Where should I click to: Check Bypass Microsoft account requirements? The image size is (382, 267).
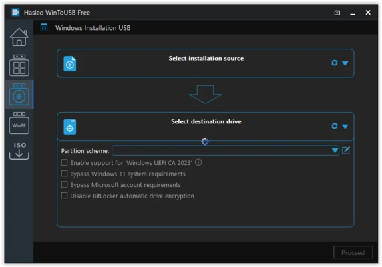coord(64,184)
